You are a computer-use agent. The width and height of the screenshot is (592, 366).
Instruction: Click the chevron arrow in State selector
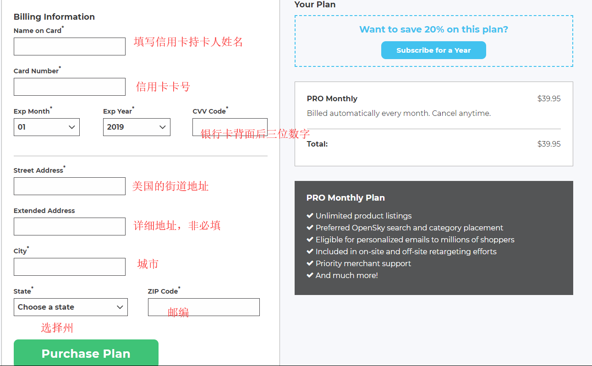(x=120, y=307)
